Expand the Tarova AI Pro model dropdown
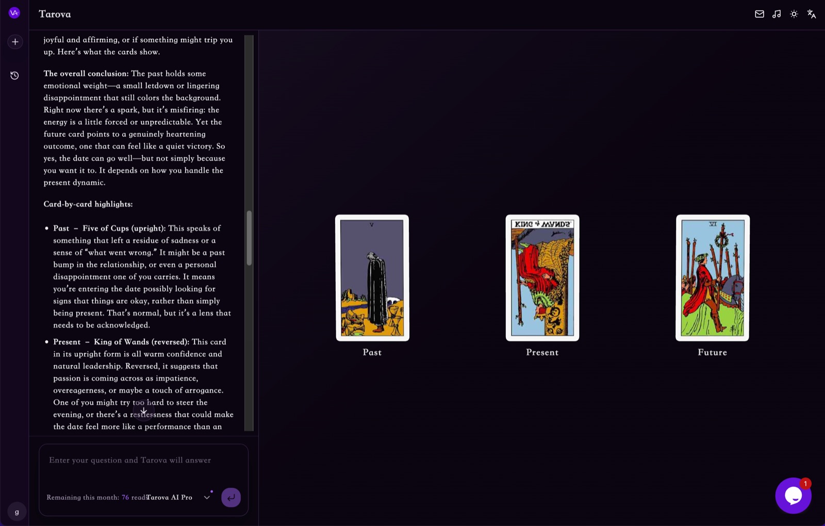The width and height of the screenshot is (825, 526). tap(178, 498)
